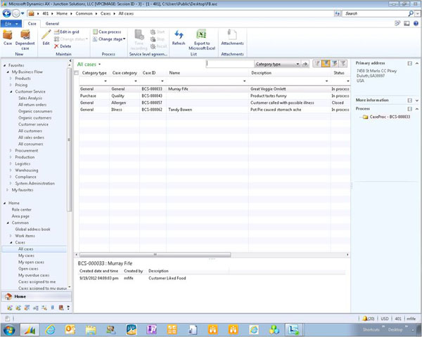The width and height of the screenshot is (422, 337).
Task: Click the Case process button
Action: pyautogui.click(x=108, y=32)
